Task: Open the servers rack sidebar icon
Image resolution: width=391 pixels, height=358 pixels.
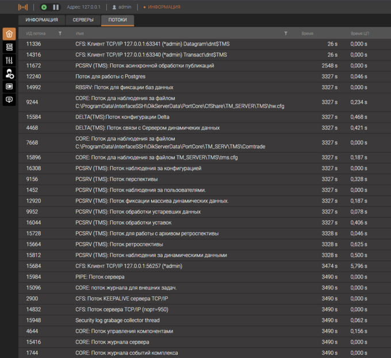Action: [x=9, y=47]
